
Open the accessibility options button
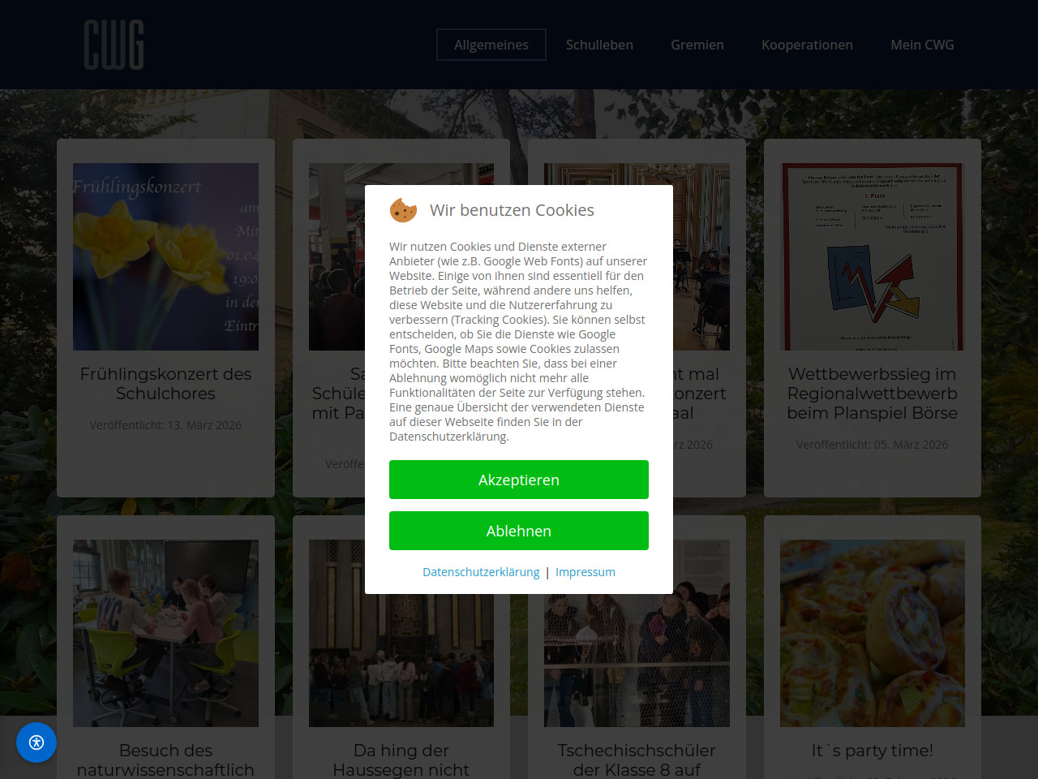click(x=36, y=742)
